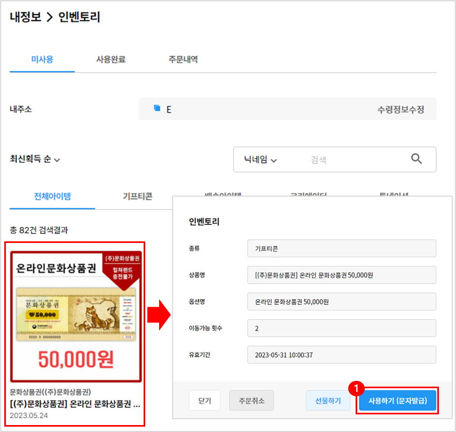The image size is (456, 432).
Task: Click the 선물하기 button
Action: (x=328, y=400)
